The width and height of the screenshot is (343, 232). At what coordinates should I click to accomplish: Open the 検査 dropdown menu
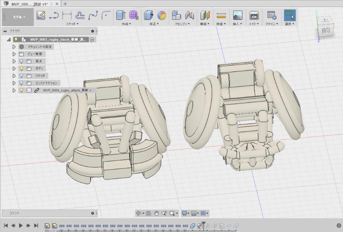221,24
